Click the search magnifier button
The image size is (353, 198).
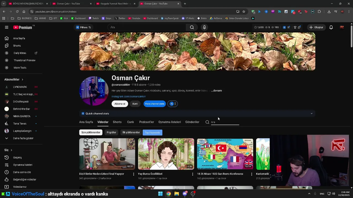(x=192, y=27)
